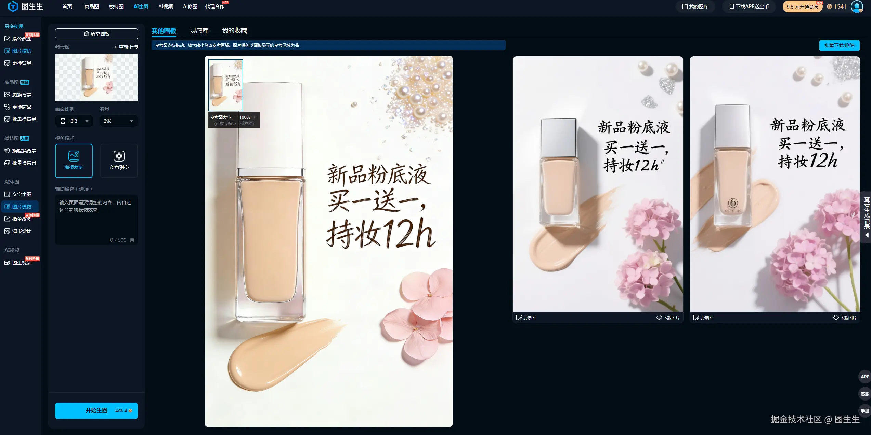This screenshot has height=435, width=871.
Task: Select the 创意裂变 imitation mode
Action: point(119,160)
